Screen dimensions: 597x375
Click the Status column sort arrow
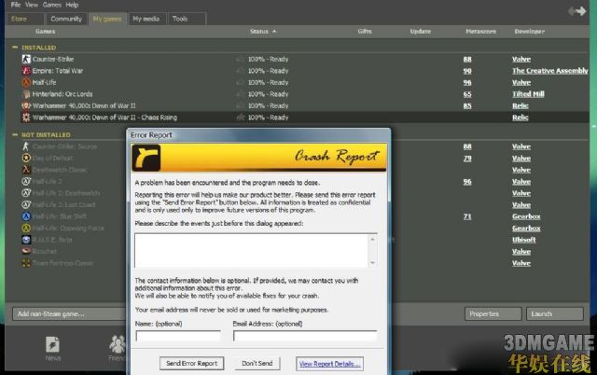coord(274,31)
